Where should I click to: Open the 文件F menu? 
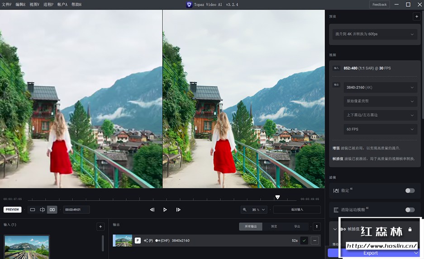[x=7, y=5]
